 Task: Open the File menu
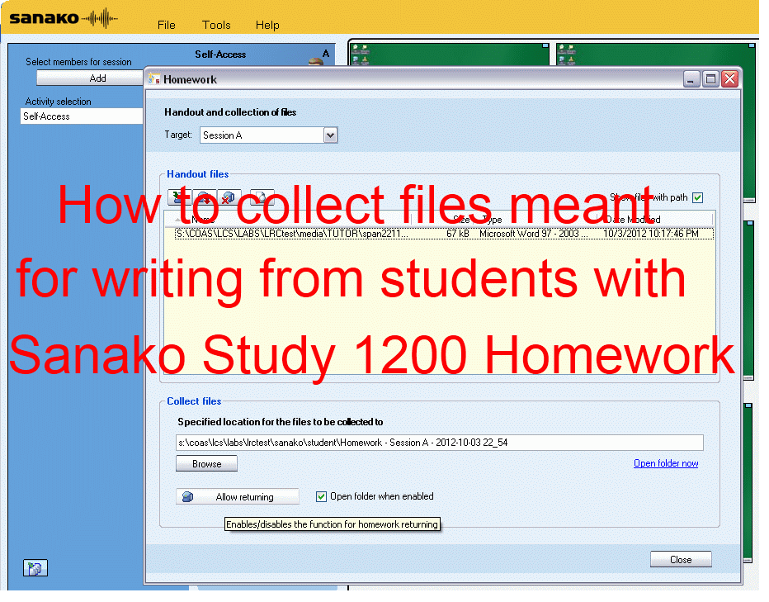tap(166, 25)
